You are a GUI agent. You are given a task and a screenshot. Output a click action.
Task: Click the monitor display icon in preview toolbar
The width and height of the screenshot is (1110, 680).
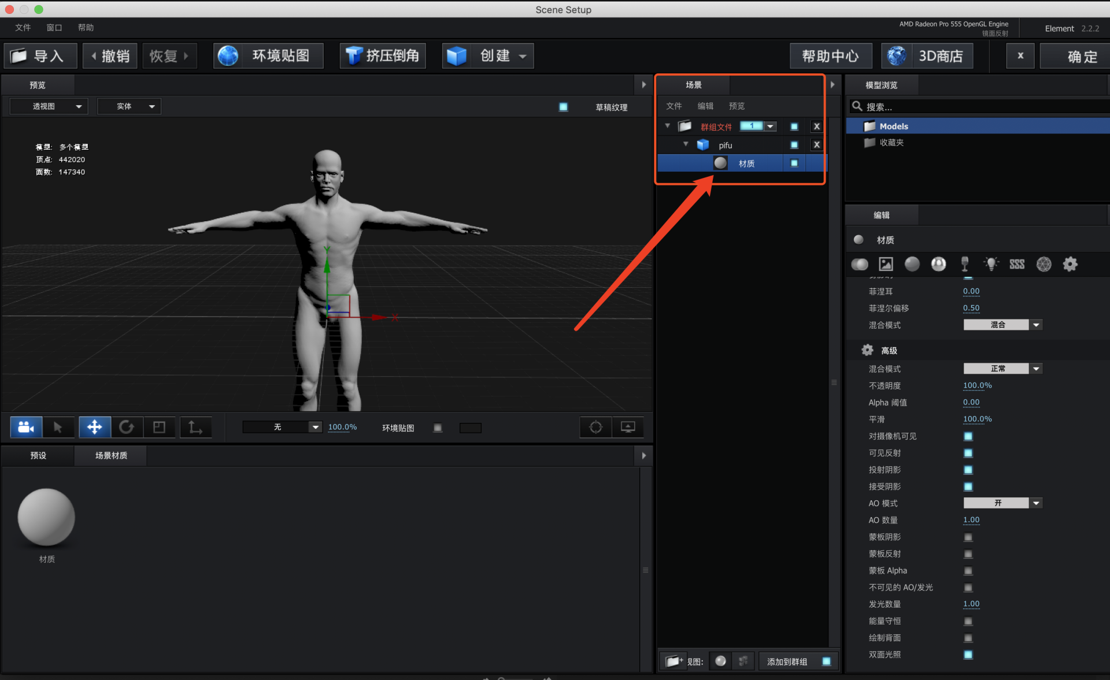[x=628, y=428]
